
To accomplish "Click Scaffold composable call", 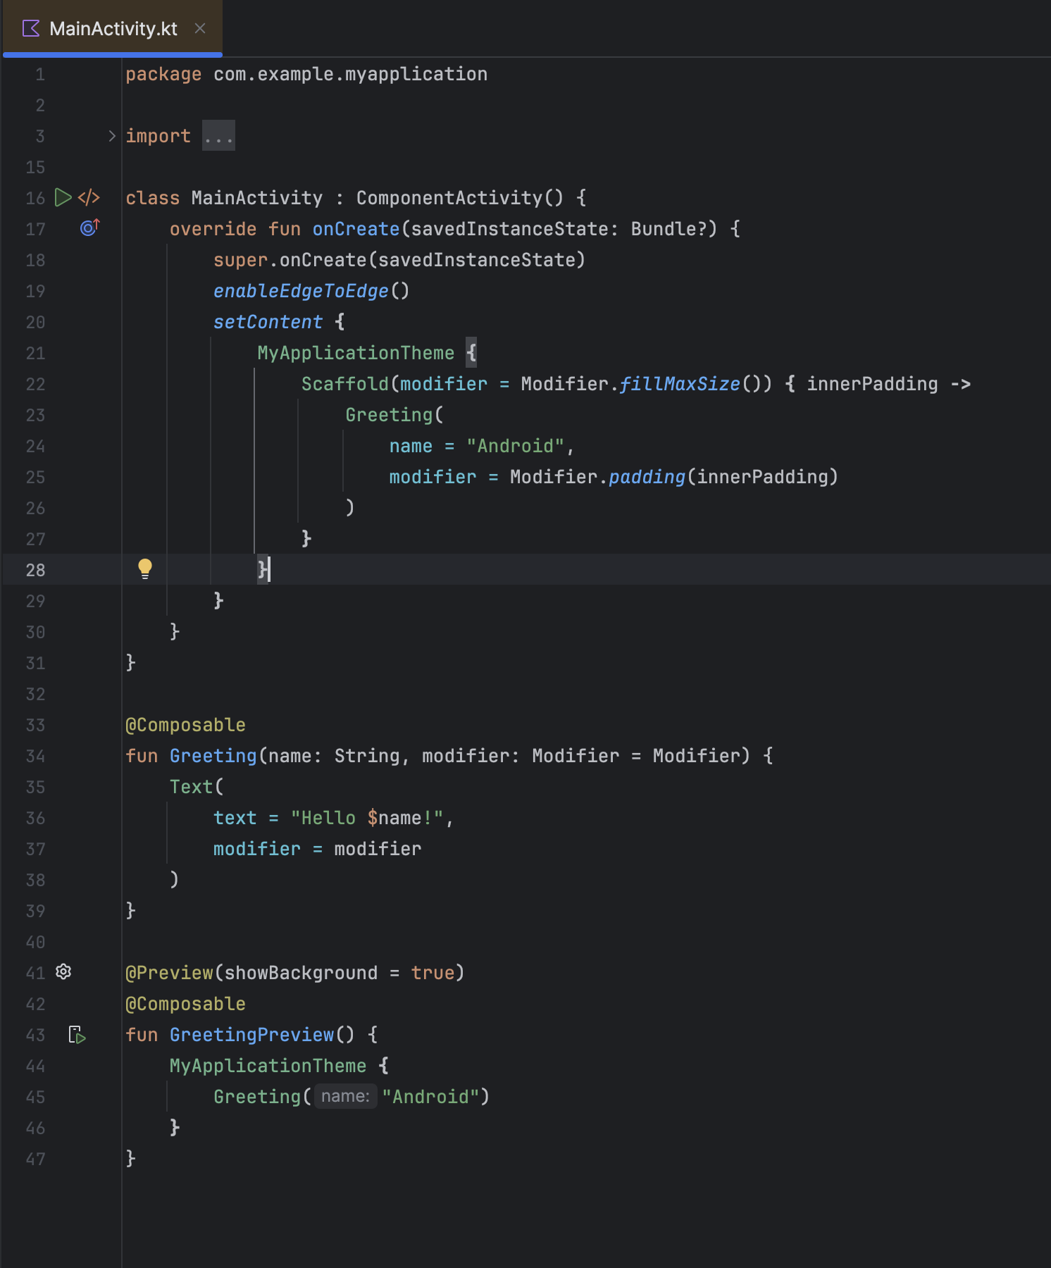I will (x=345, y=384).
